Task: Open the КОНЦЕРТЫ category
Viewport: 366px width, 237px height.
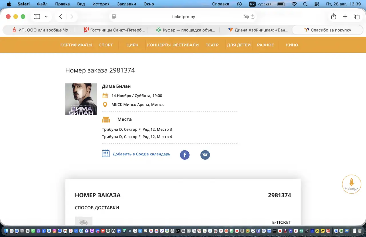Action: (x=159, y=45)
